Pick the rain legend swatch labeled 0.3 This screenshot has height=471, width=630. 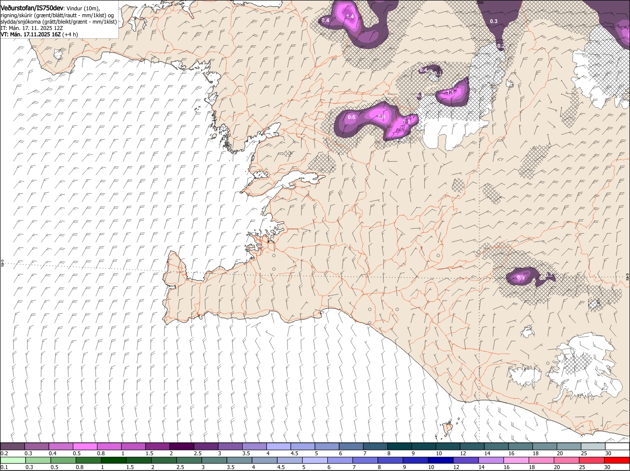39,460
